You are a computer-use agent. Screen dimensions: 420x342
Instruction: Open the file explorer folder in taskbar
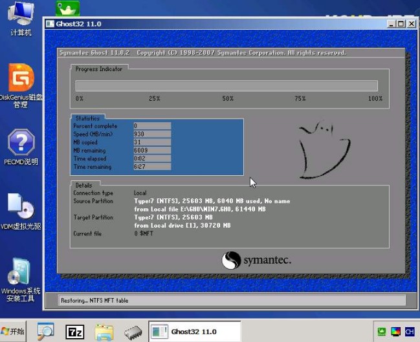pyautogui.click(x=104, y=332)
